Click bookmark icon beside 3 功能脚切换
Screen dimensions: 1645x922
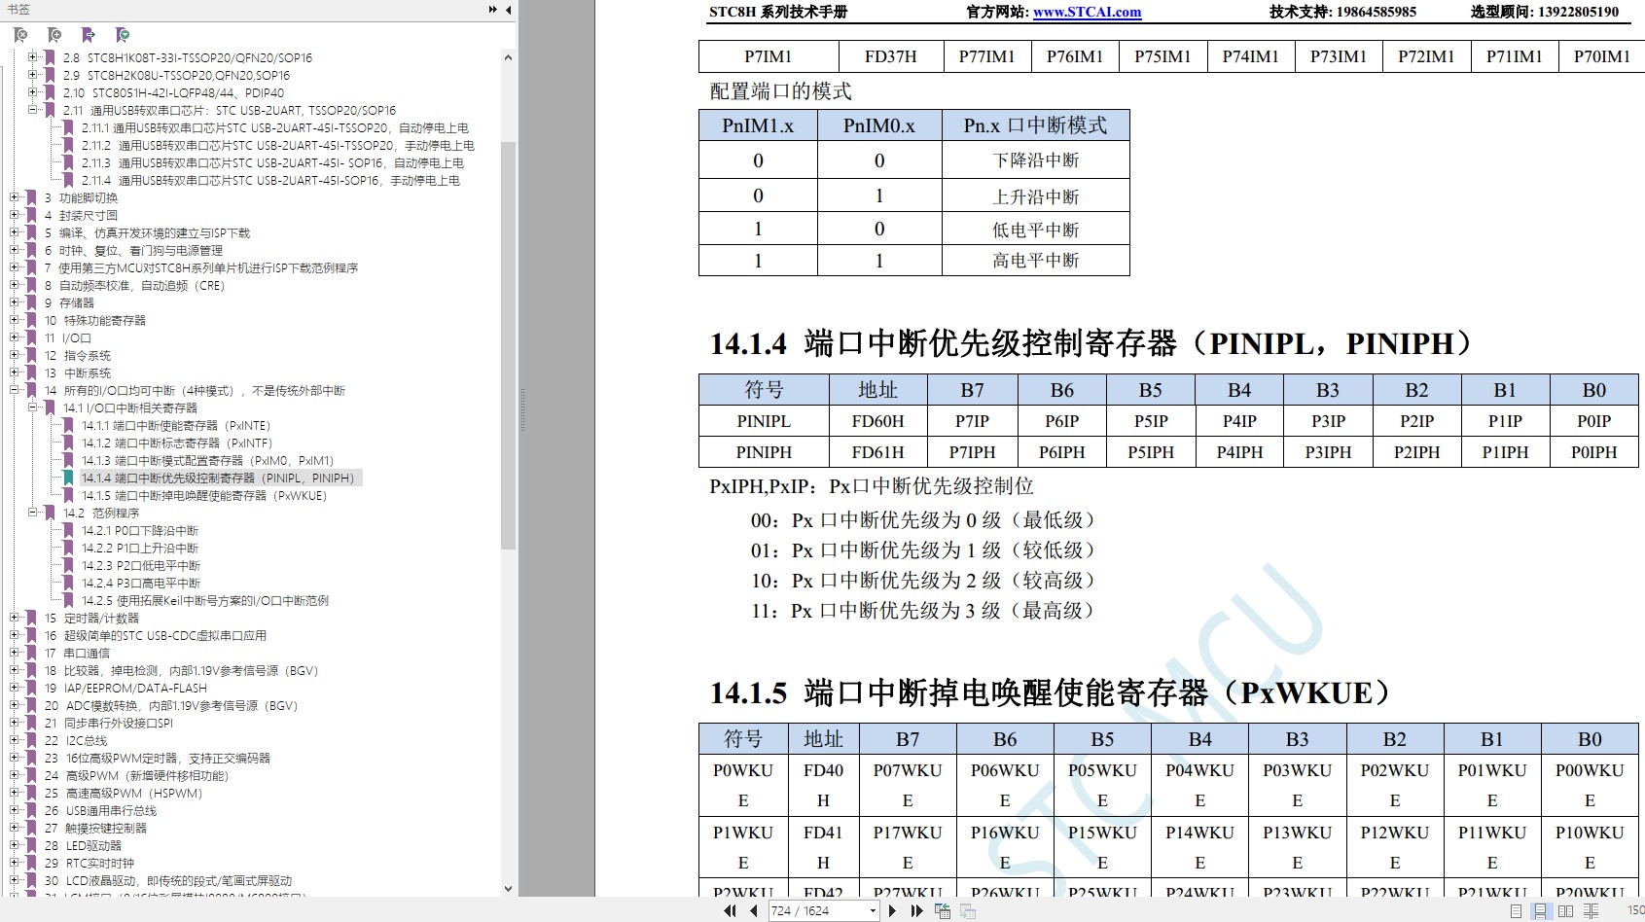(x=31, y=198)
